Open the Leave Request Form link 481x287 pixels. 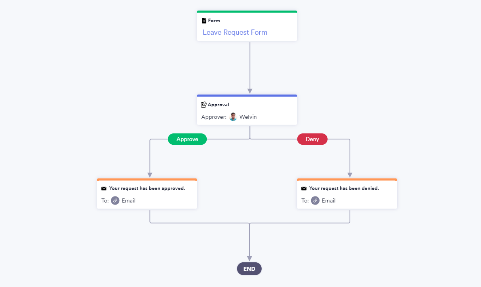235,32
